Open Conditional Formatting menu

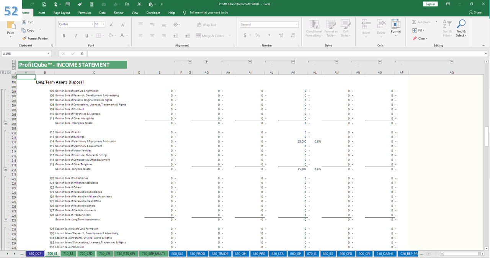314,29
